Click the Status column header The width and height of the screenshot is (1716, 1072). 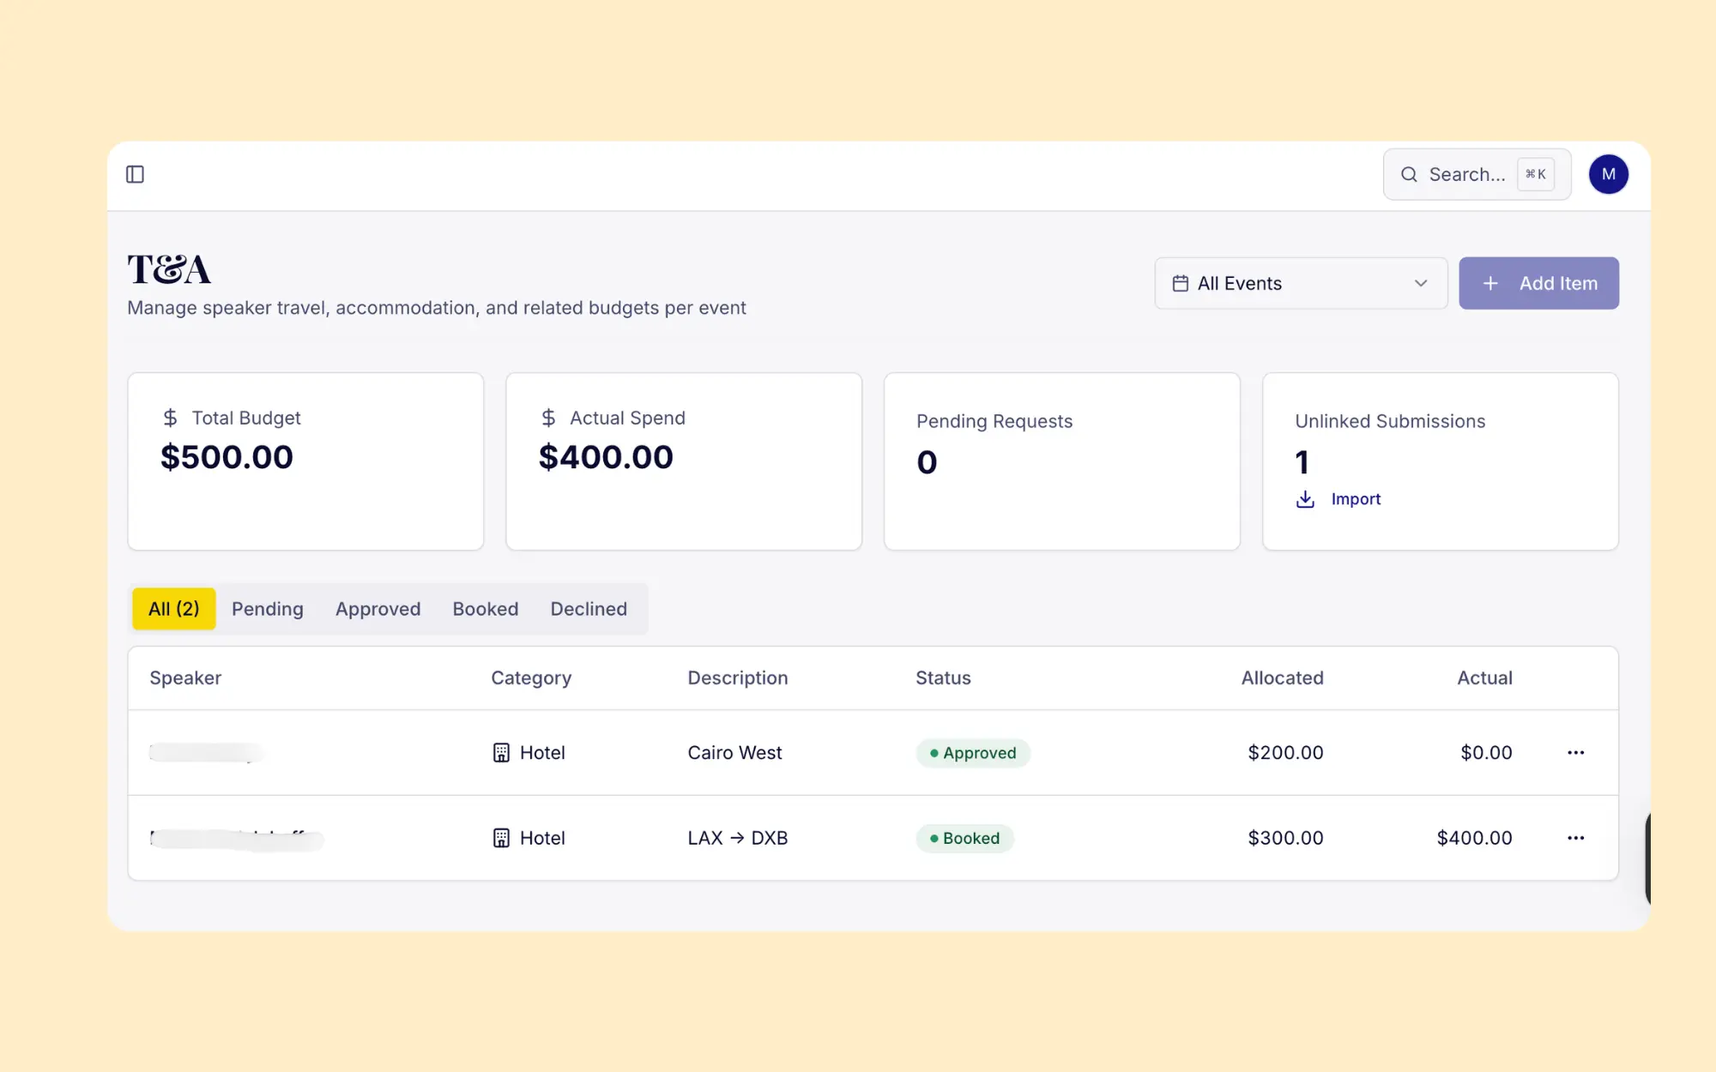(943, 678)
